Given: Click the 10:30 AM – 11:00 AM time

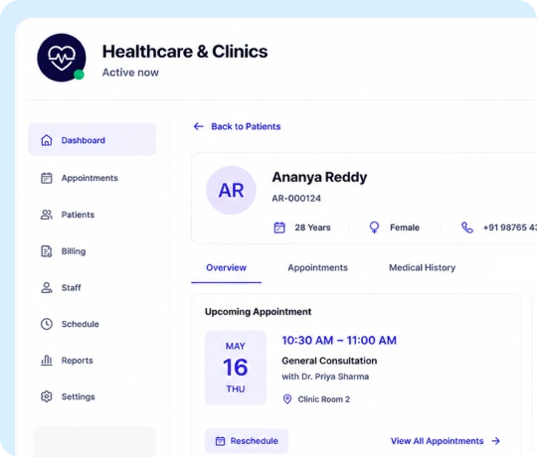Looking at the screenshot, I should pyautogui.click(x=339, y=341).
